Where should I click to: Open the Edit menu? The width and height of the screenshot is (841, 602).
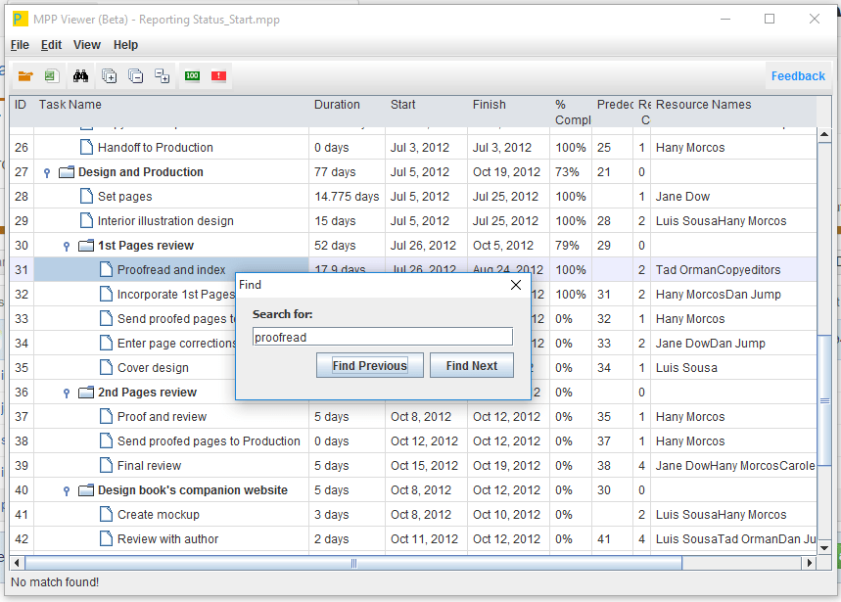(x=51, y=45)
